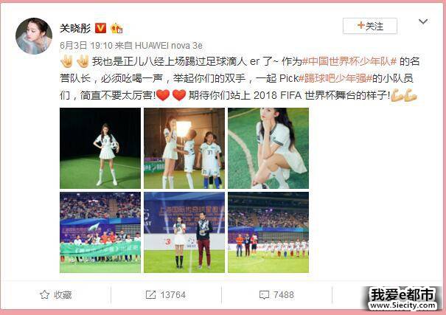This screenshot has height=315, width=446.
Task: Open the poster's profile avatar
Action: tap(34, 36)
